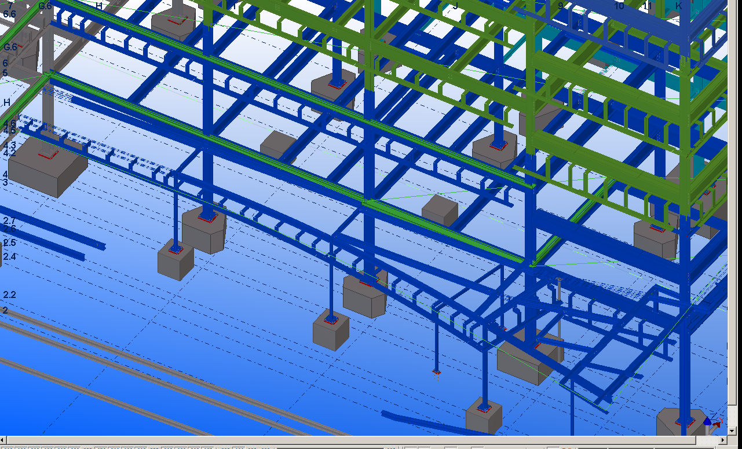Image resolution: width=742 pixels, height=449 pixels.
Task: Select grid label J at top
Action: coord(455,6)
